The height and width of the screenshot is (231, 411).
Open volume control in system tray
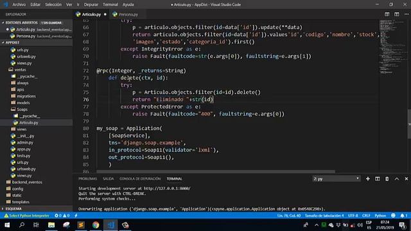tap(360, 225)
